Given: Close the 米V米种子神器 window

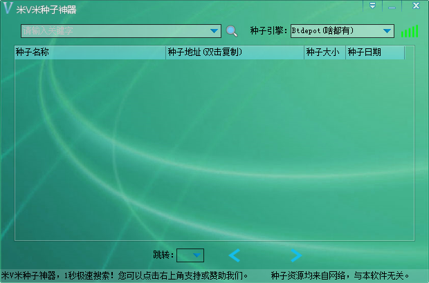Looking at the screenshot, I should (x=415, y=6).
